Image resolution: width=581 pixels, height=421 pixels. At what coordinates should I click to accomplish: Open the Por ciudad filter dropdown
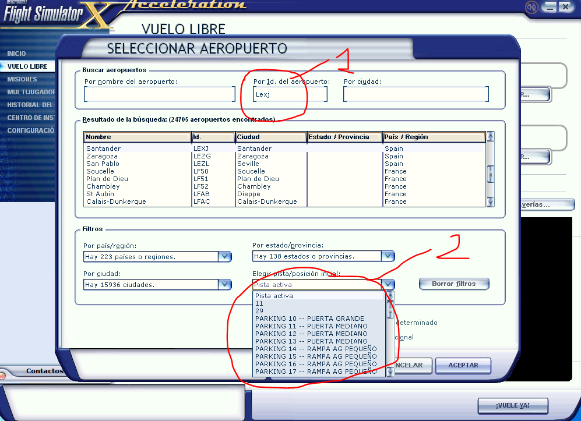coord(224,285)
